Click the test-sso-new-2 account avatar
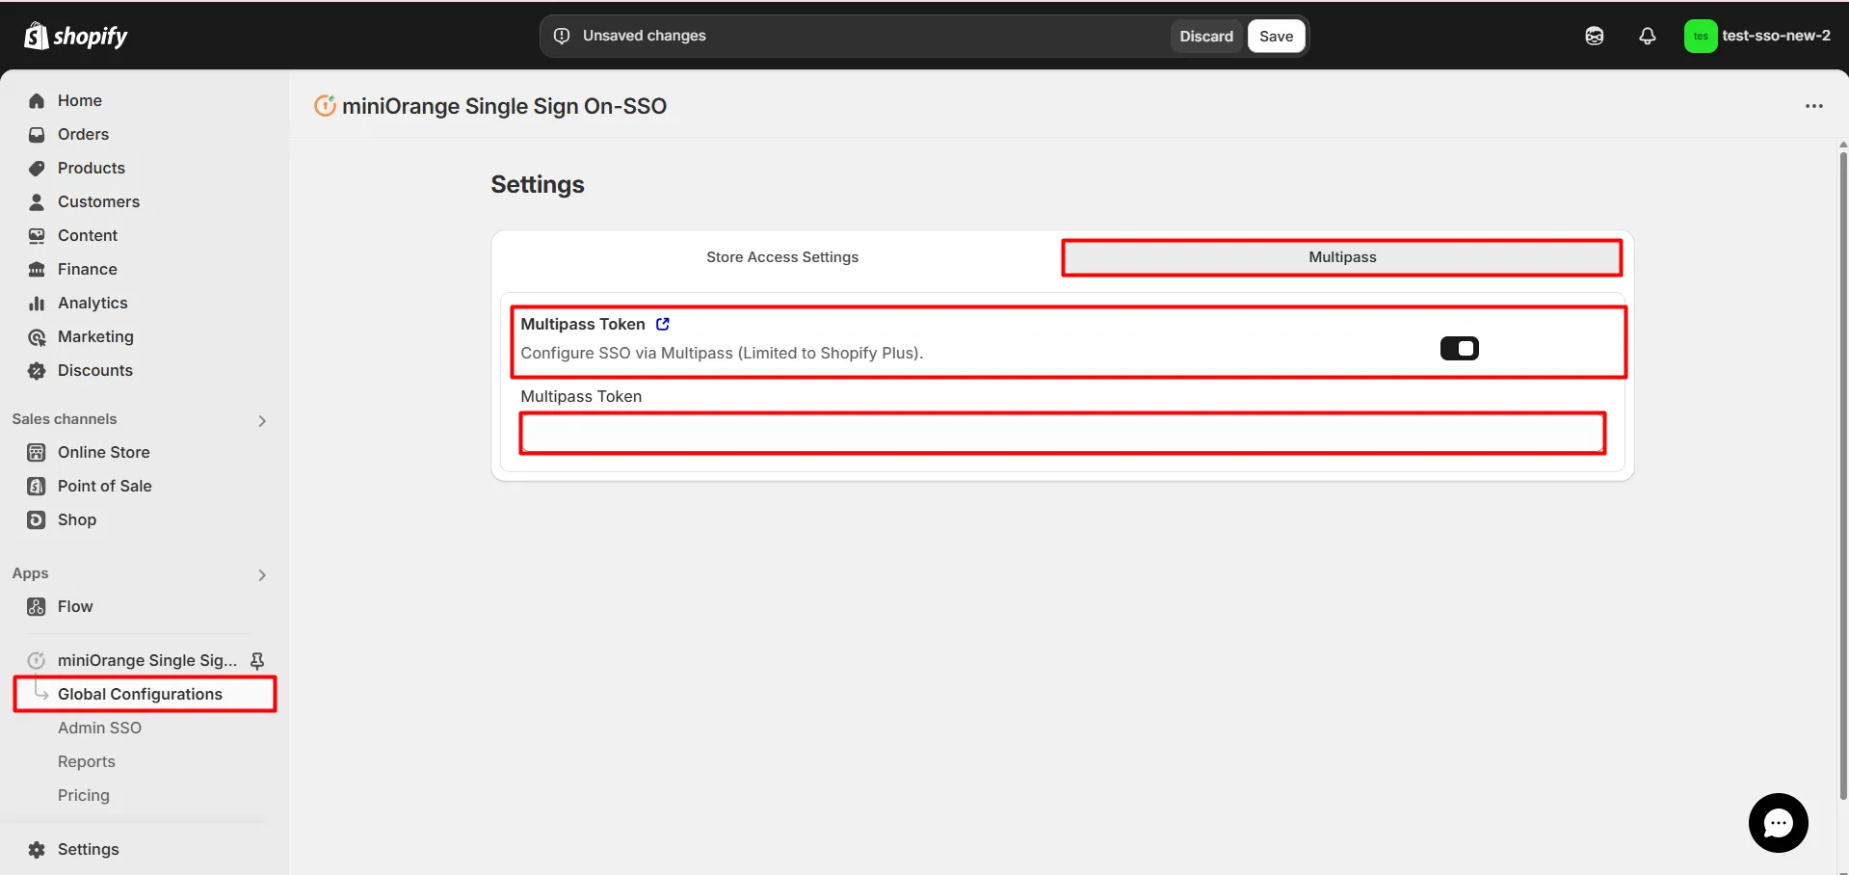 pyautogui.click(x=1701, y=36)
